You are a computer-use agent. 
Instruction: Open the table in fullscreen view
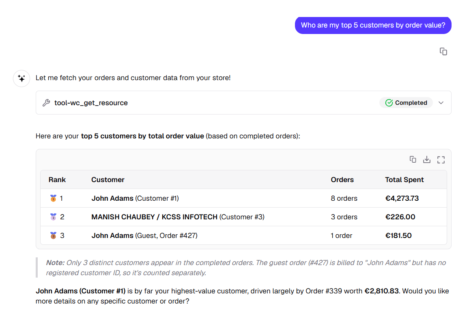(441, 159)
